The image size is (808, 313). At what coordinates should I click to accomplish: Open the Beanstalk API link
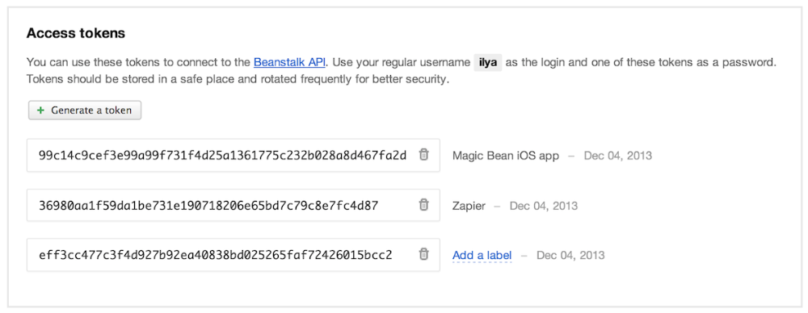click(289, 62)
